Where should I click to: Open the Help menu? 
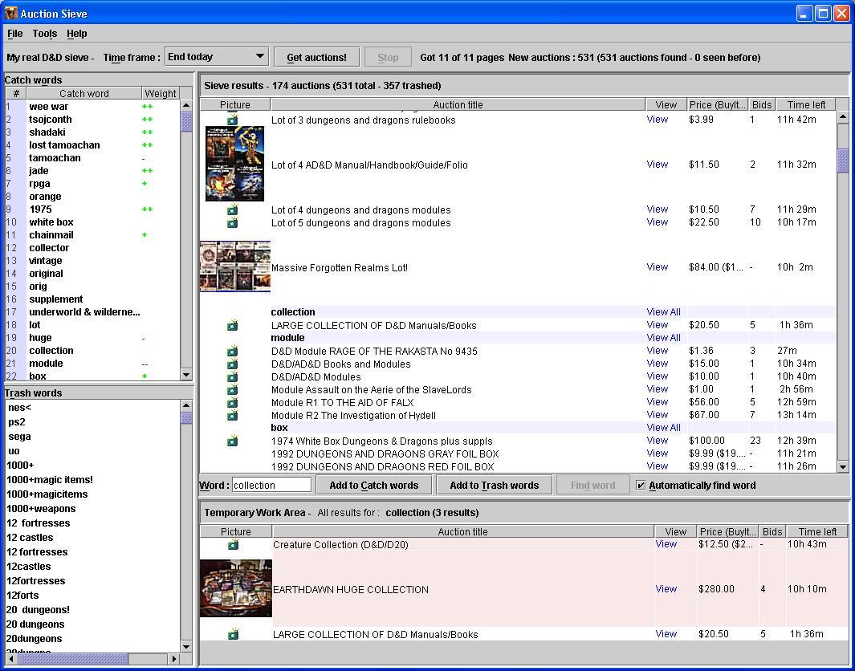(x=77, y=33)
